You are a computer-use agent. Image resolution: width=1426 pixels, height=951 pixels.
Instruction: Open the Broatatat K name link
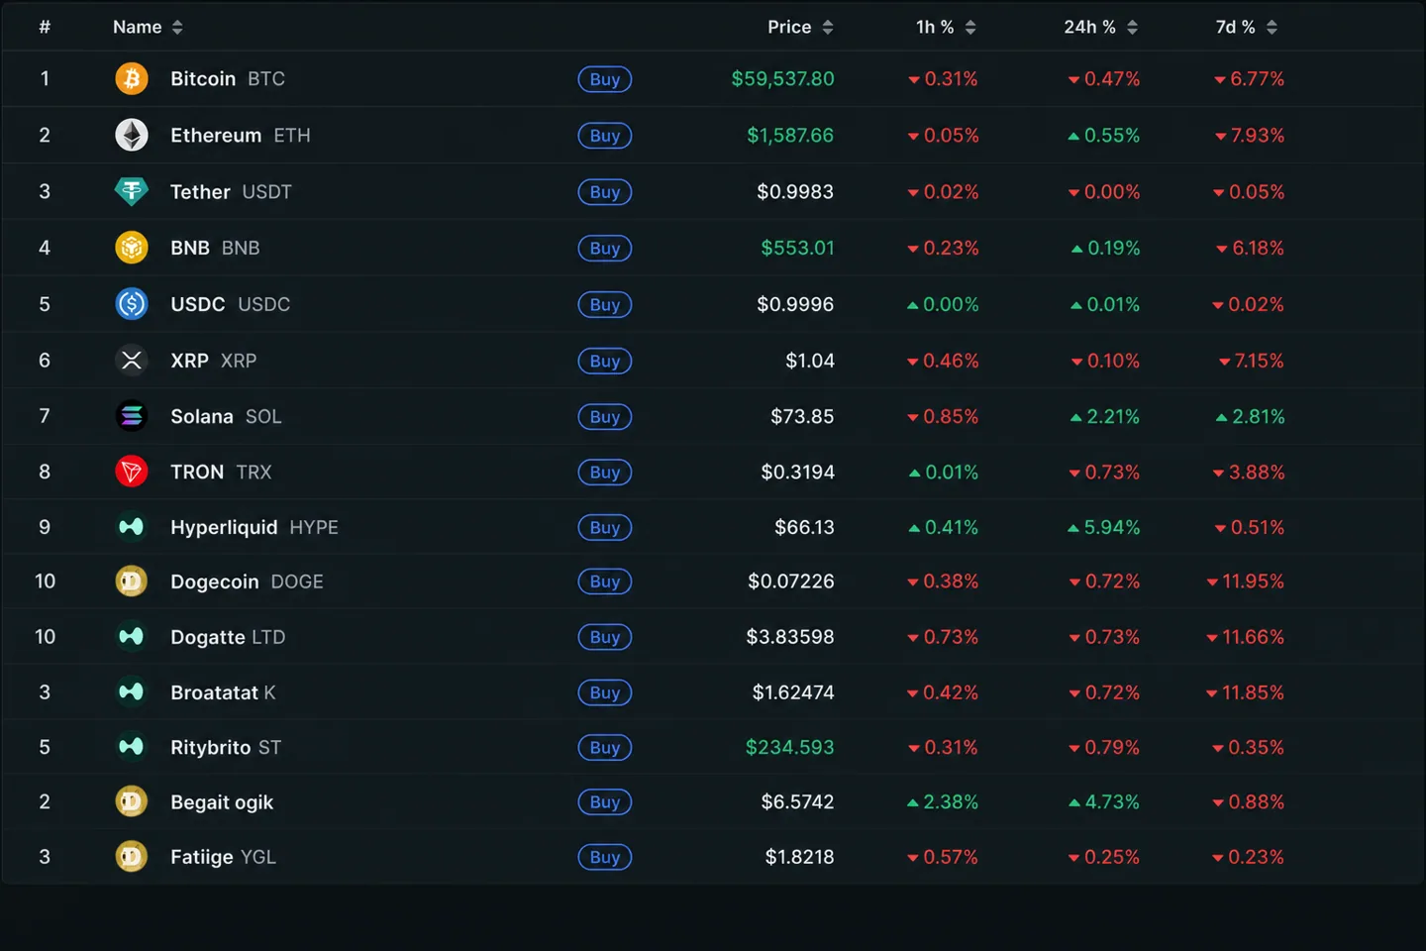pos(223,692)
